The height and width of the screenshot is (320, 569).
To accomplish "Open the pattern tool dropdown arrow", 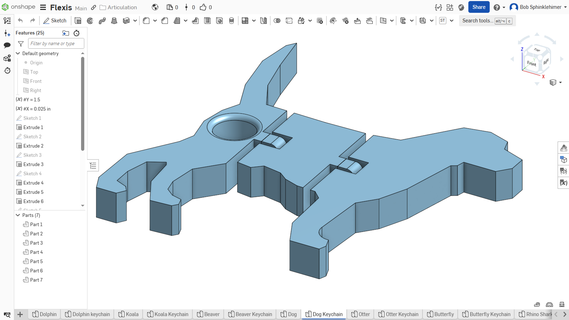I will point(254,21).
